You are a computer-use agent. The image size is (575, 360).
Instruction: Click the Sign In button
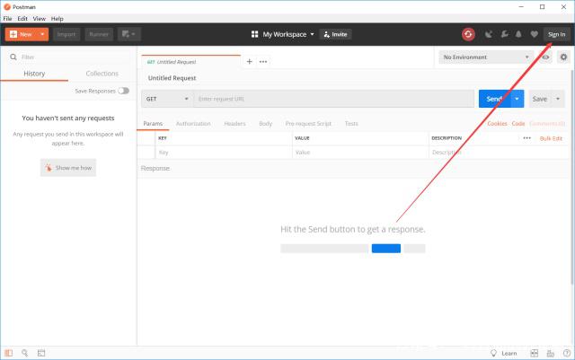[556, 34]
